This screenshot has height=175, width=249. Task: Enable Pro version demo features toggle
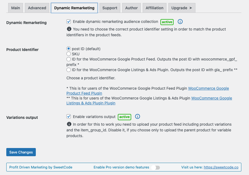156,167
